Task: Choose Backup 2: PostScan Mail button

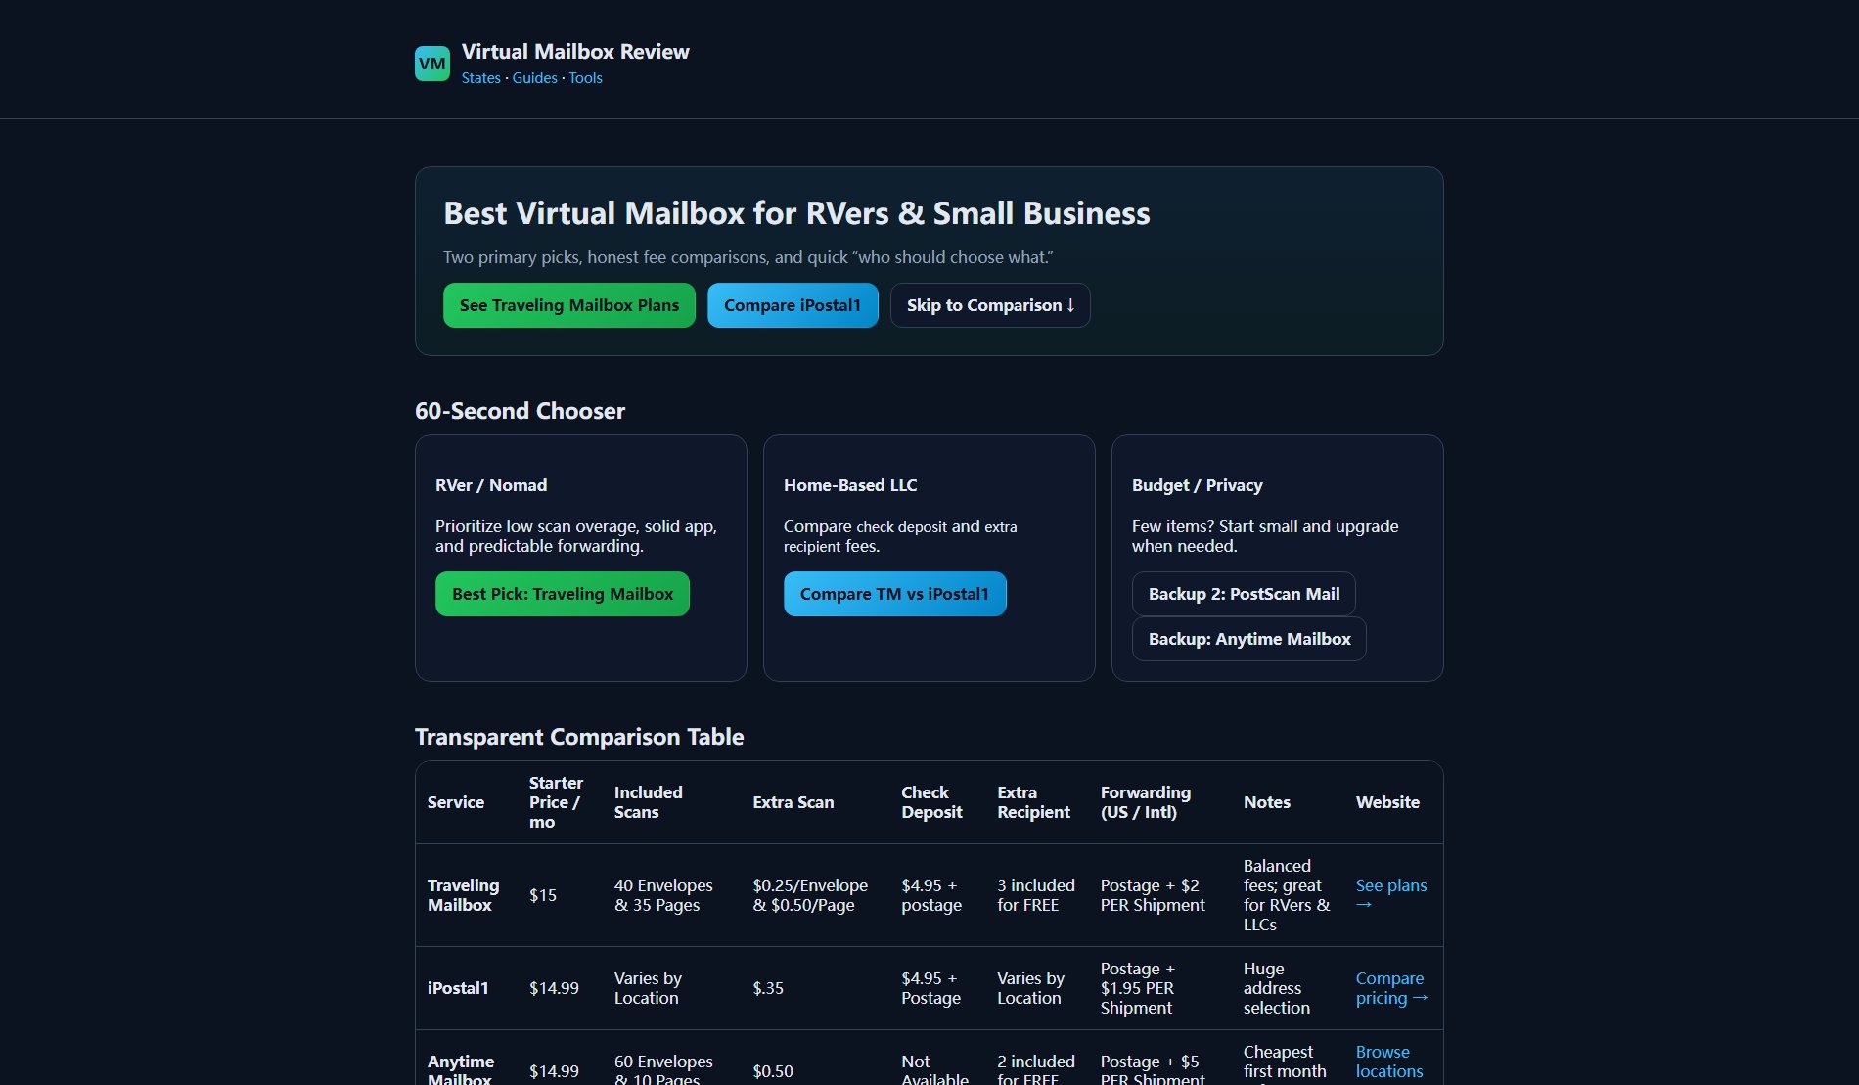Action: pyautogui.click(x=1244, y=594)
